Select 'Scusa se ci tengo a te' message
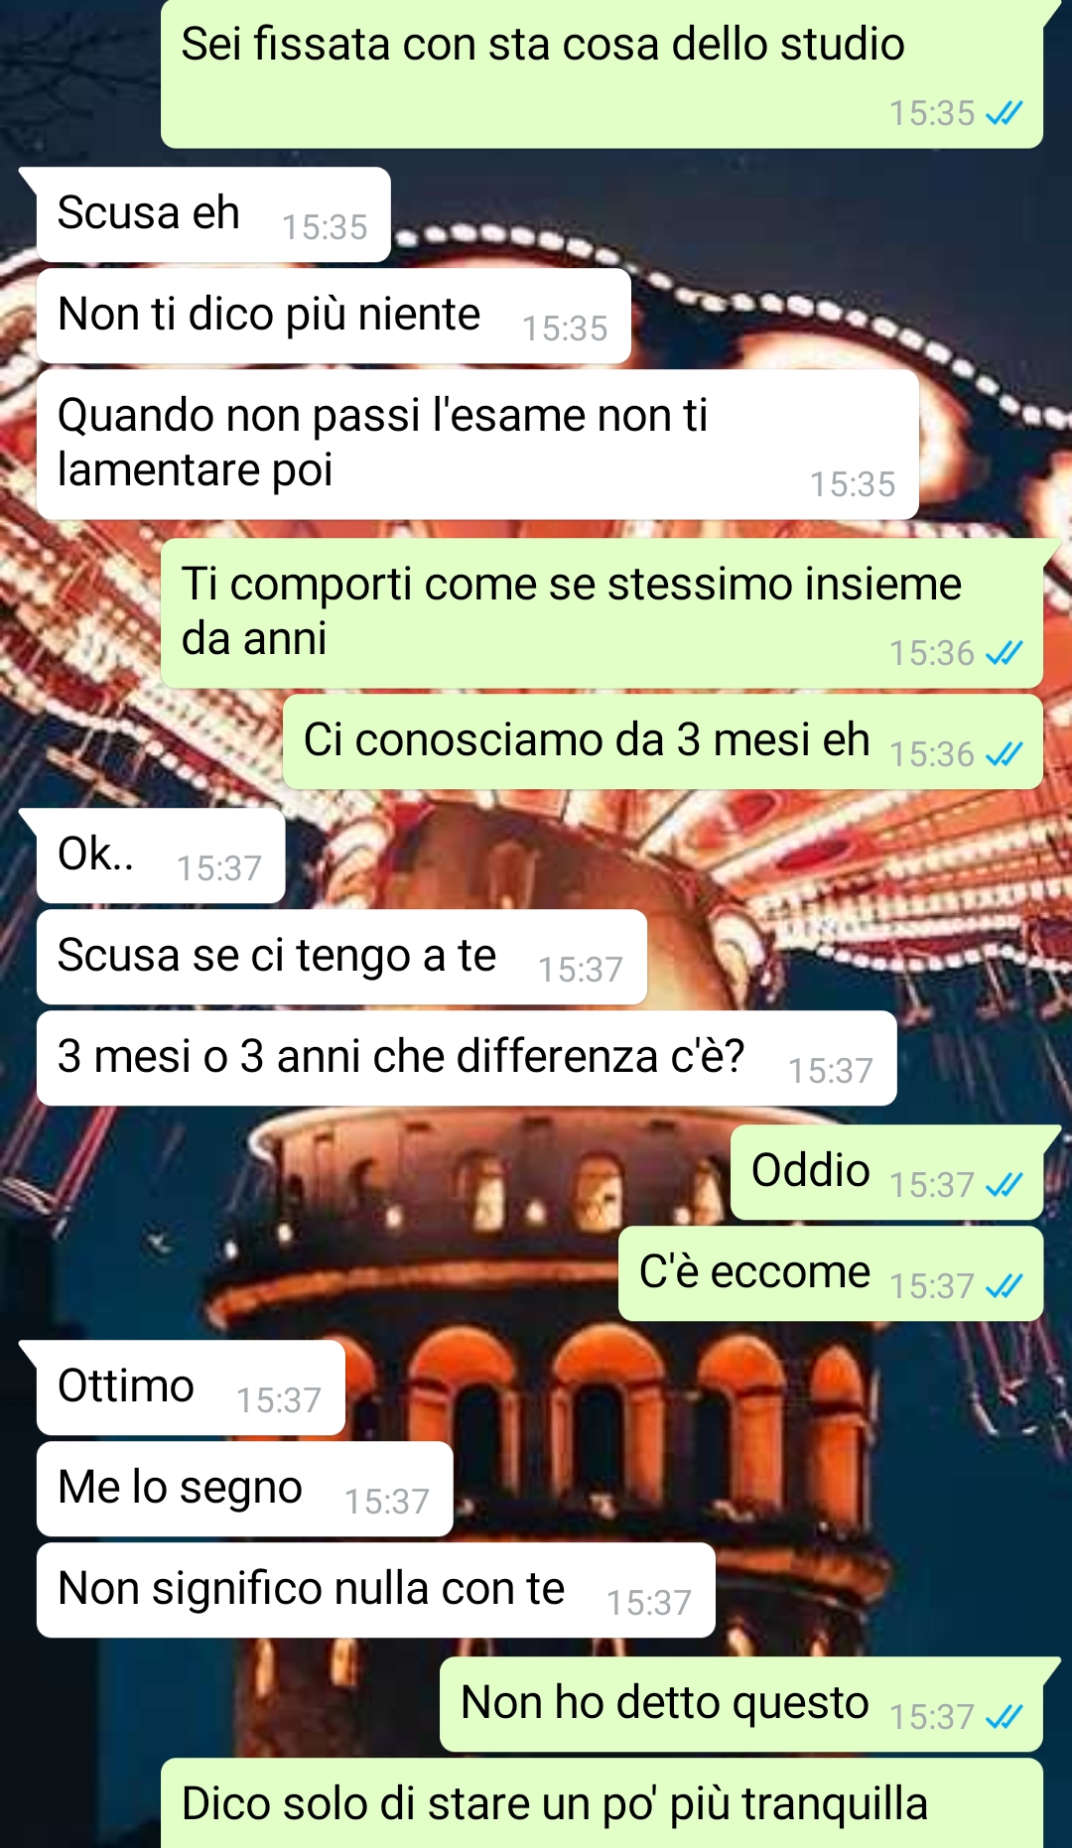This screenshot has height=1848, width=1072. (x=341, y=957)
